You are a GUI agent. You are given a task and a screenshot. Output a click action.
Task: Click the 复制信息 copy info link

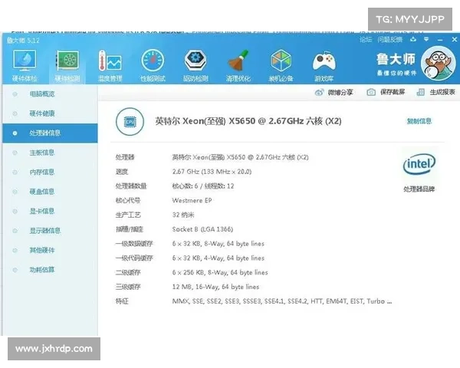click(419, 121)
